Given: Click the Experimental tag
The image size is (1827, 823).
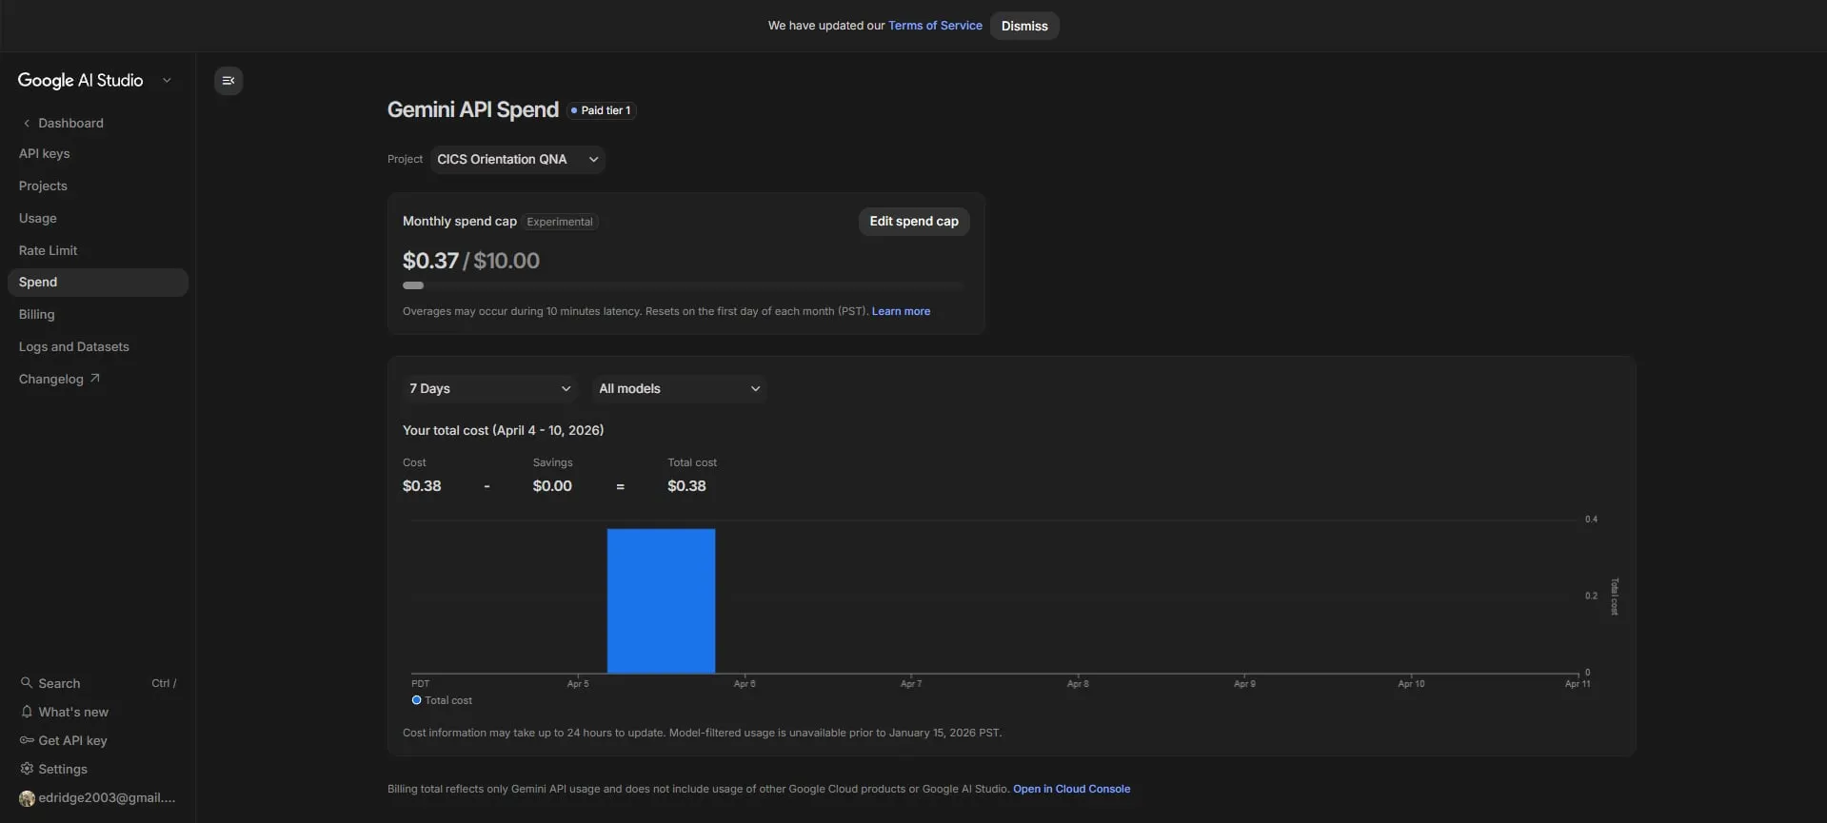Looking at the screenshot, I should tap(560, 222).
